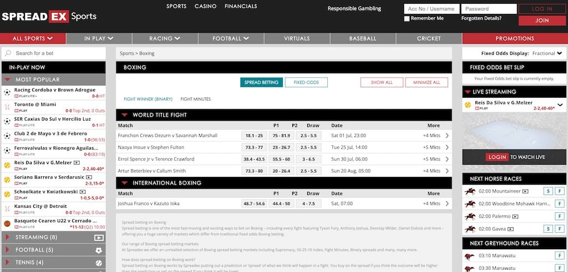Viewport: 568px width, 272px height.
Task: Click the Join button
Action: [542, 20]
